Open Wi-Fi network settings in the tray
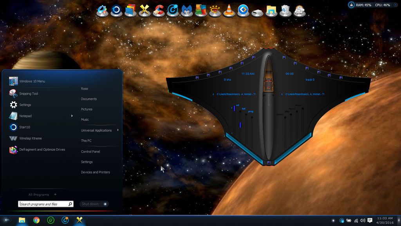 (356, 221)
